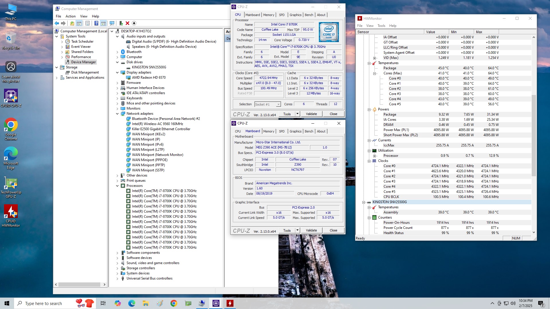Select Disk Management in the console tree
550x309 pixels.
pyautogui.click(x=85, y=72)
